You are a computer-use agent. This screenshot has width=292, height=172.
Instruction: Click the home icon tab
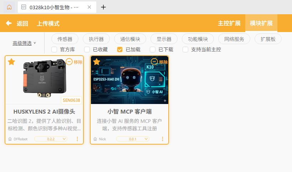pyautogui.click(x=9, y=7)
